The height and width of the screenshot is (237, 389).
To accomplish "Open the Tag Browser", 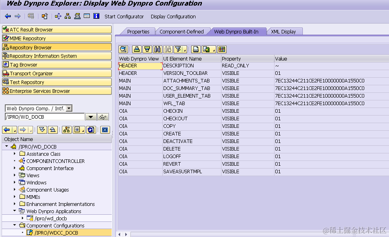I will (57, 65).
